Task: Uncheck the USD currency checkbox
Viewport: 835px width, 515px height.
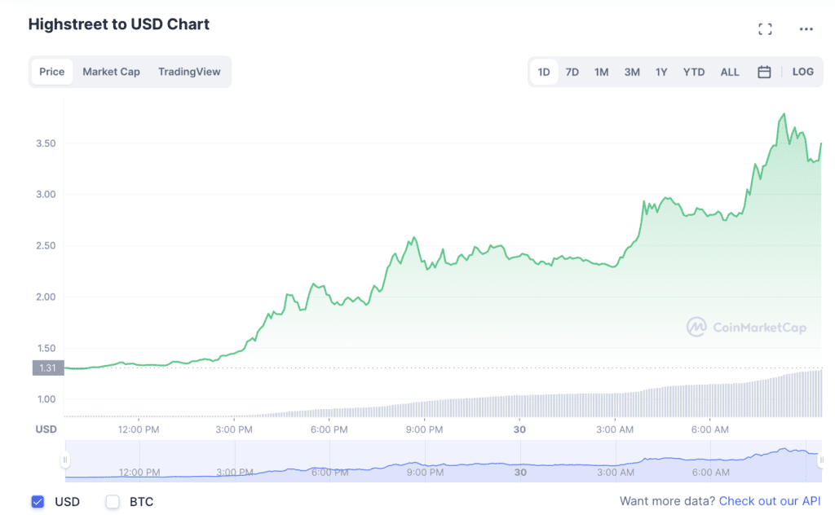Action: point(38,502)
